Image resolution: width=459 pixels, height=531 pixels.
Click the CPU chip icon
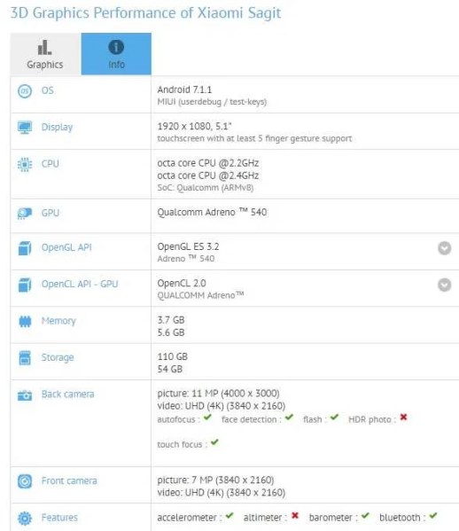coord(25,165)
